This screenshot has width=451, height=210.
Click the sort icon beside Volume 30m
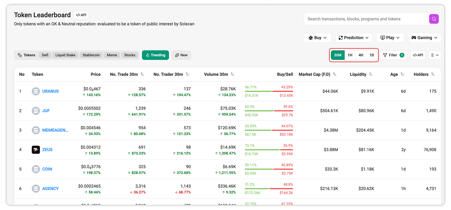[233, 74]
